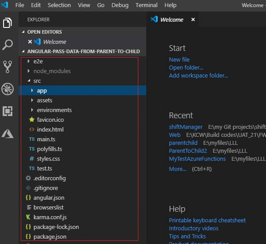Open recent project parentchild
The width and height of the screenshot is (266, 244).
pos(183,143)
